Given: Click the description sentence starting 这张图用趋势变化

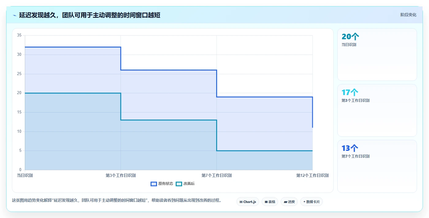Looking at the screenshot, I should point(117,200).
